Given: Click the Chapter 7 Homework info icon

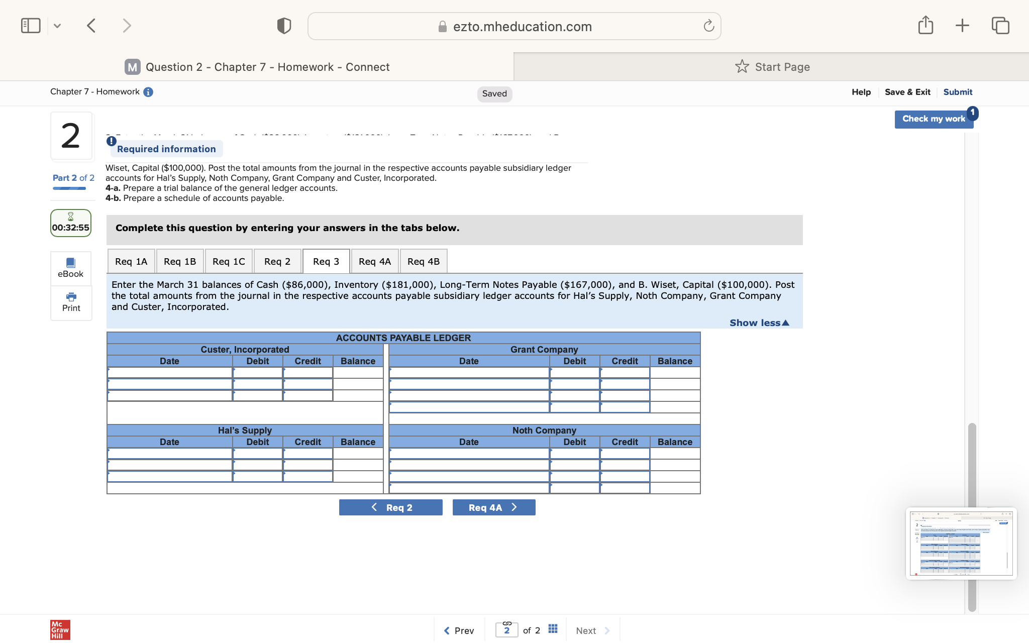Looking at the screenshot, I should pos(147,91).
